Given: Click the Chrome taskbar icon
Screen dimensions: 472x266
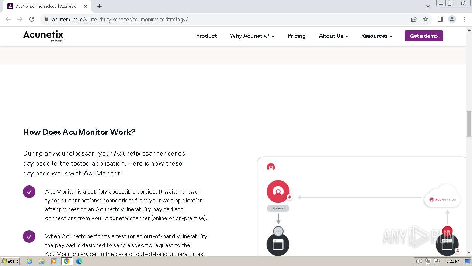Looking at the screenshot, I should pos(67,261).
